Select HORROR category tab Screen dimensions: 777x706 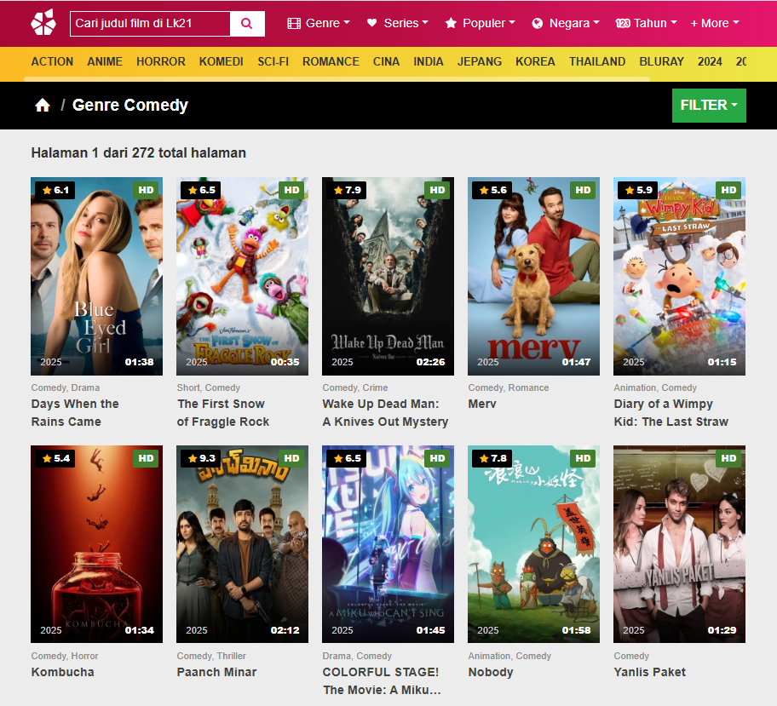[x=160, y=61]
